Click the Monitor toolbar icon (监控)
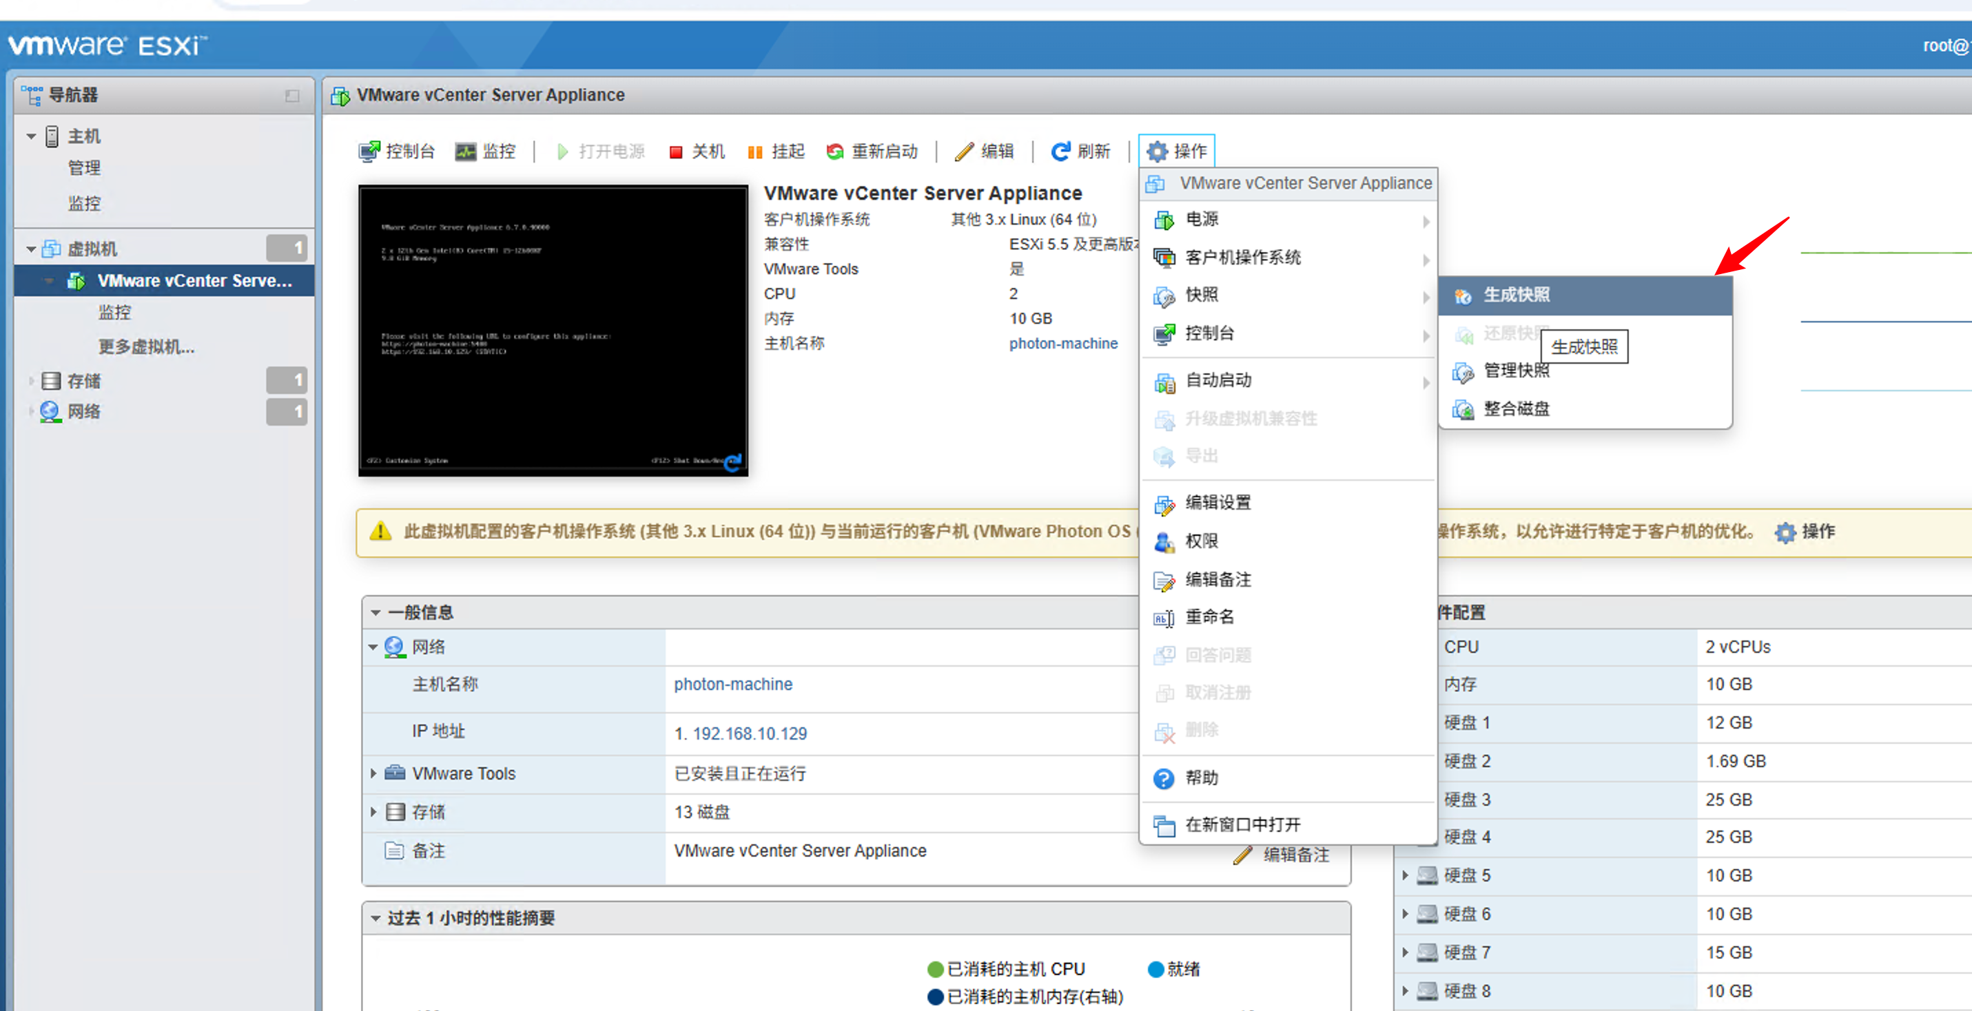 [466, 152]
